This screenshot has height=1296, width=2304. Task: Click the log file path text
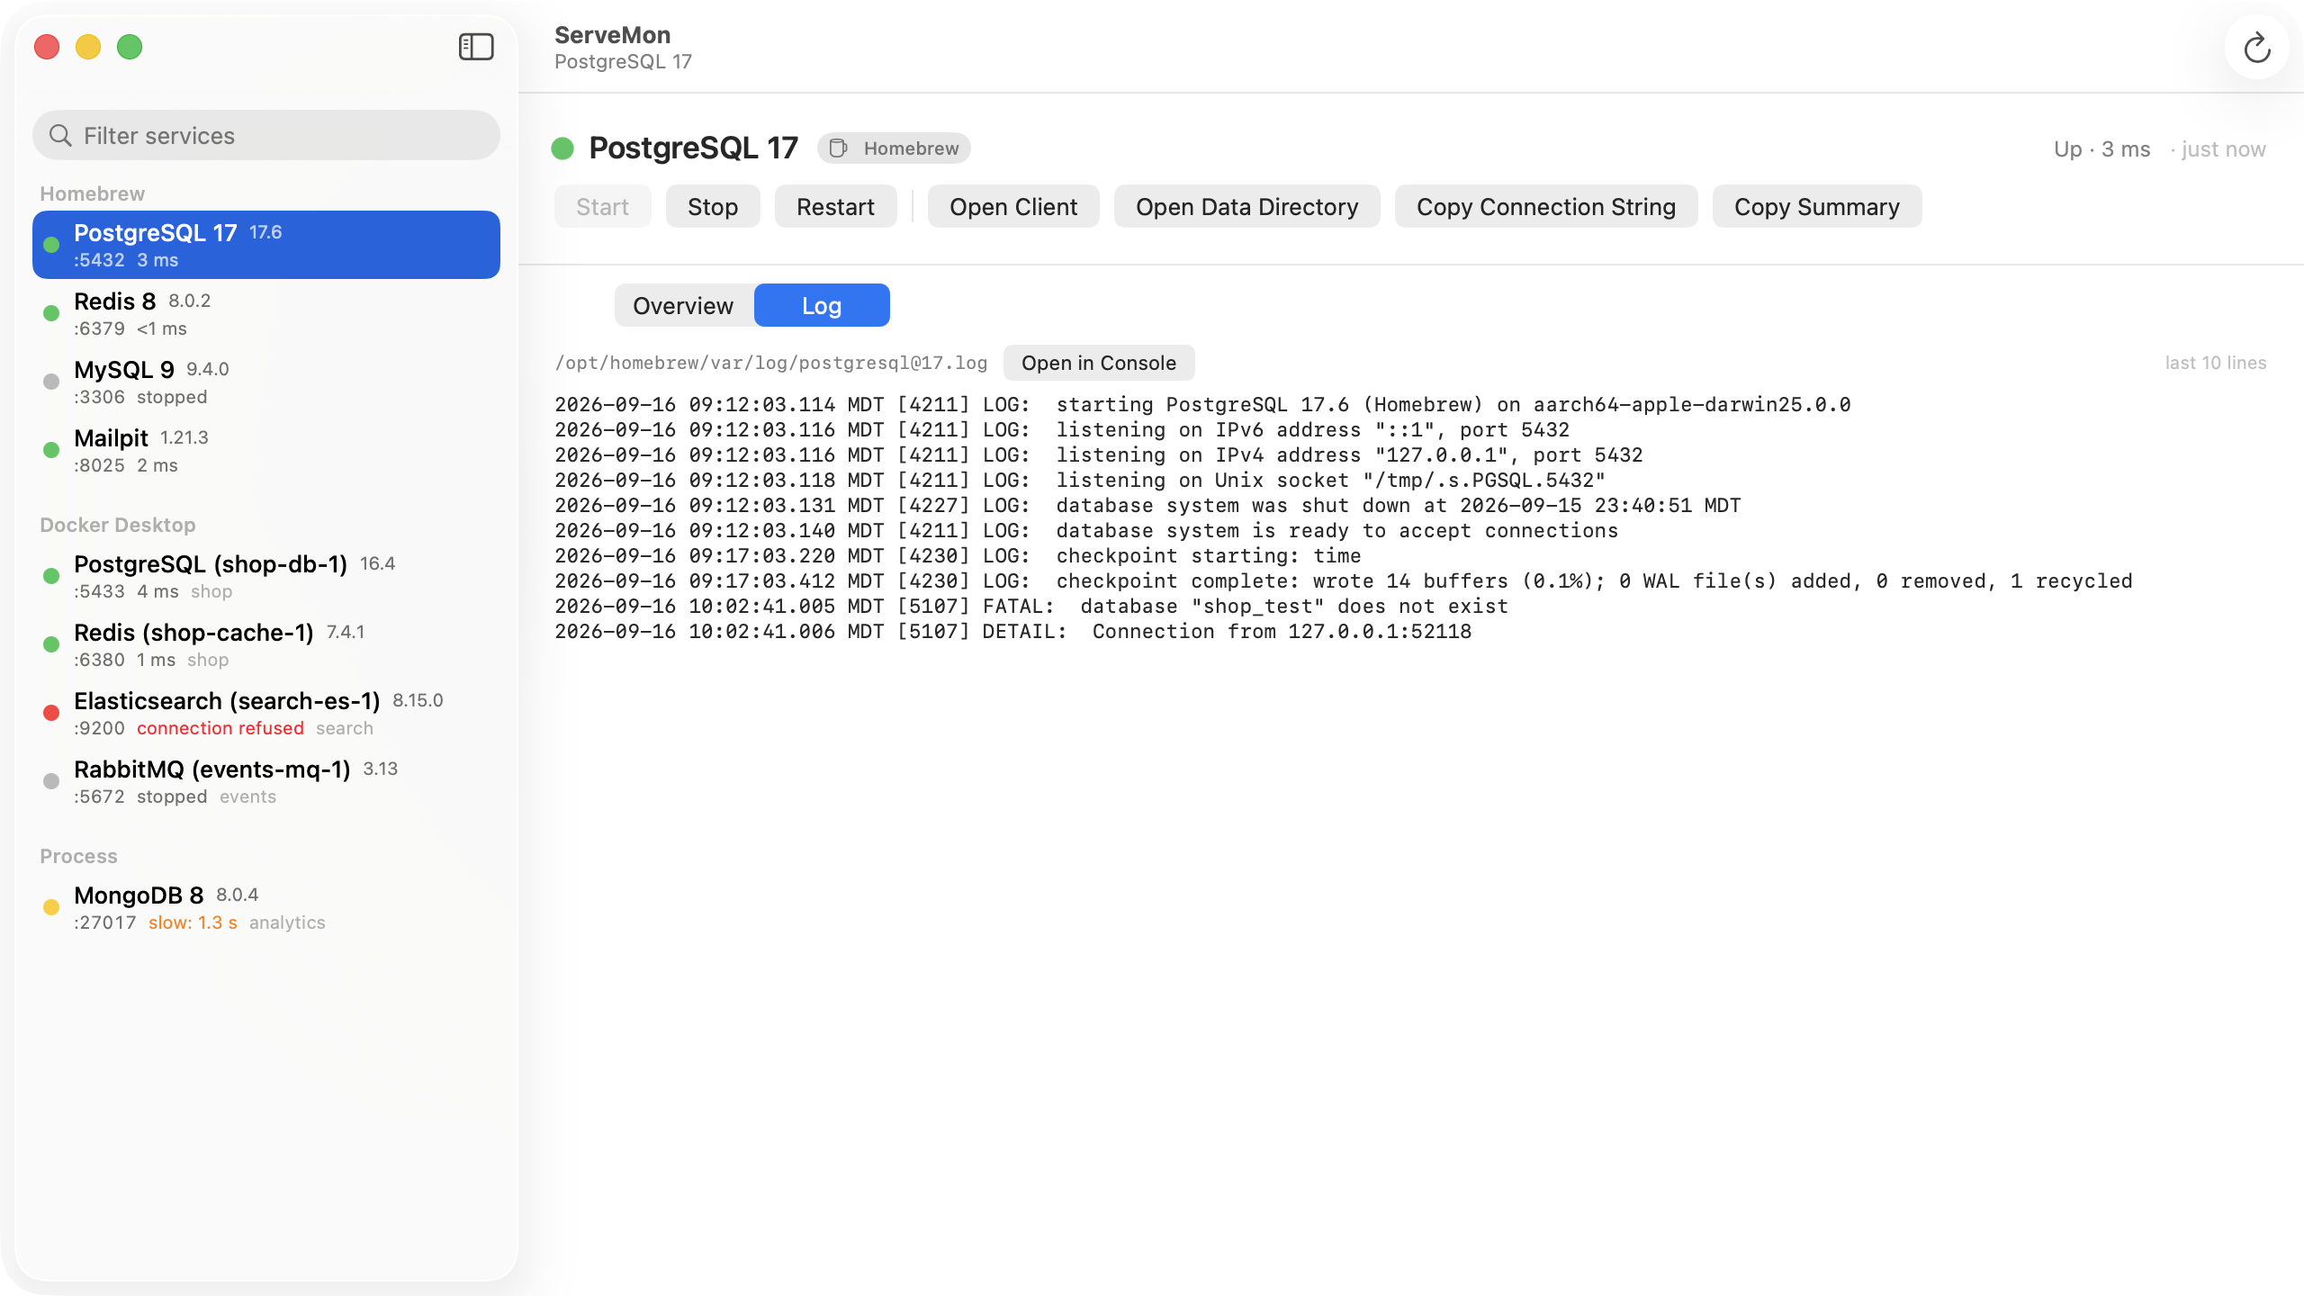[771, 363]
